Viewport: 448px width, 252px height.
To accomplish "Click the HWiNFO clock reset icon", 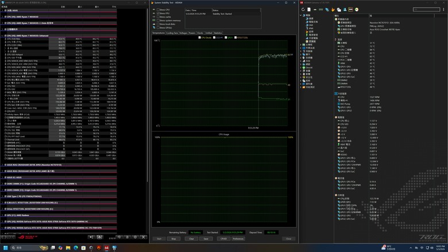I will 119,237.
